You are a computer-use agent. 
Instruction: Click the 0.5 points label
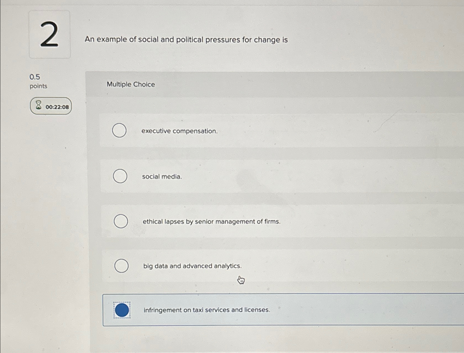tap(38, 81)
